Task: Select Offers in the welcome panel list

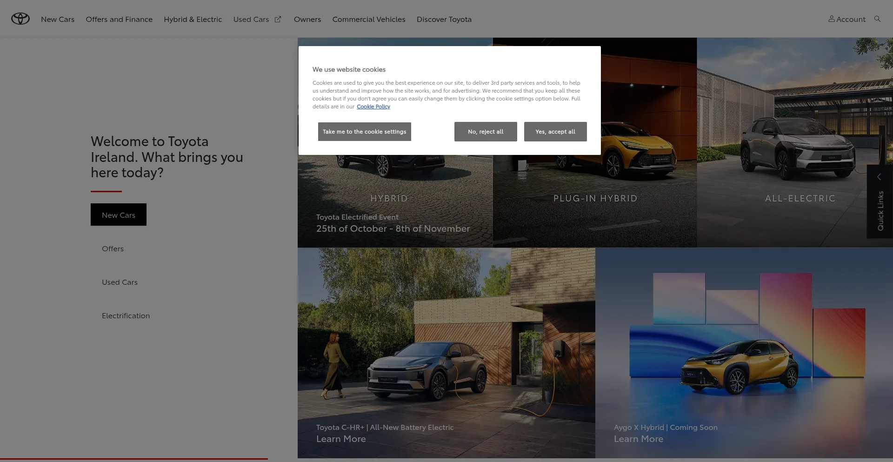Action: [113, 249]
